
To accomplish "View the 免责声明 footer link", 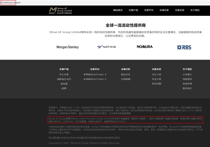I will (x=187, y=84).
